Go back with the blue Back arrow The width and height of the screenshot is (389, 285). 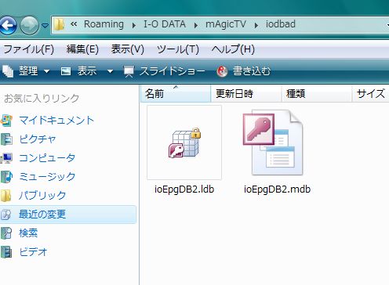pyautogui.click(x=8, y=25)
